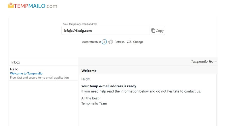Click the autorefresh countdown circle
227x126 pixels.
point(104,42)
